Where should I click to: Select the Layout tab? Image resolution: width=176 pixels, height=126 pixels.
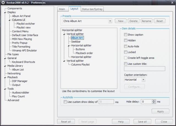[x=74, y=9]
